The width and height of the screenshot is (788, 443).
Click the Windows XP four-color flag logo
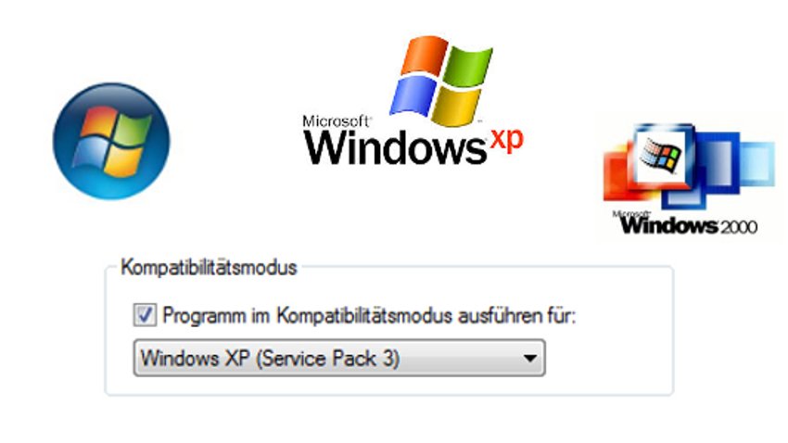[441, 81]
